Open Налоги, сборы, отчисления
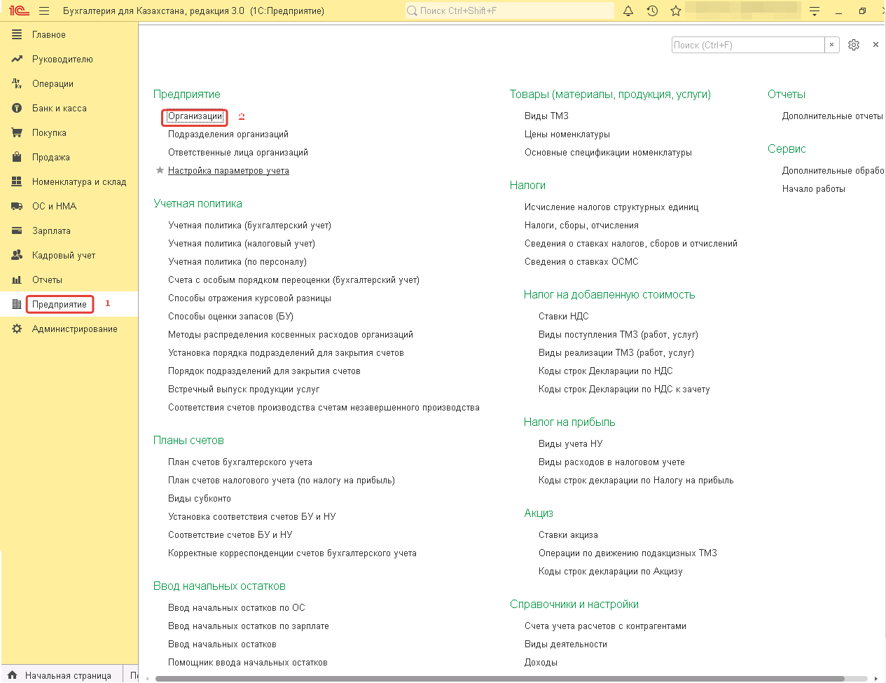The width and height of the screenshot is (886, 683). [581, 226]
